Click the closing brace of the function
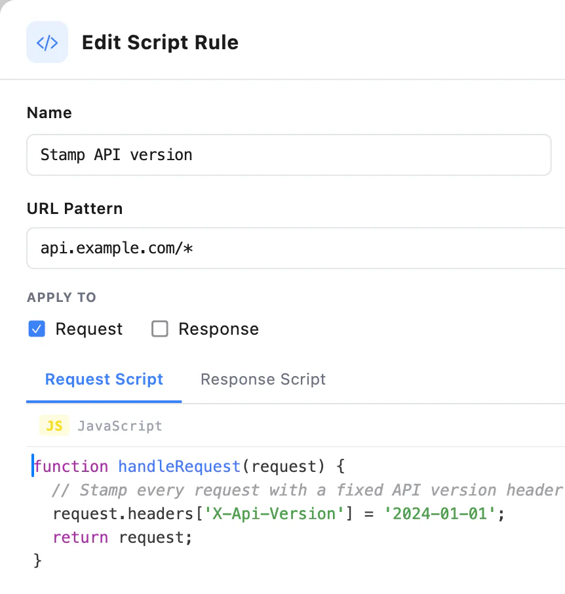565x594 pixels. click(x=37, y=561)
